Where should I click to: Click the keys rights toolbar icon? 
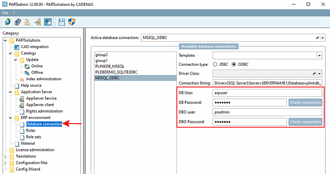pos(38,22)
